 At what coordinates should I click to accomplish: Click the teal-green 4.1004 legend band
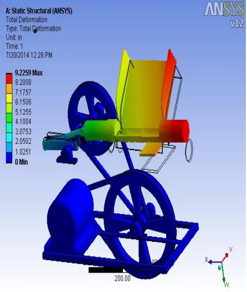(9, 128)
